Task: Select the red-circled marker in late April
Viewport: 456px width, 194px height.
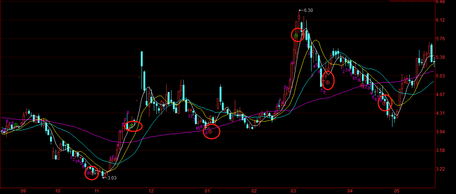Action: point(384,104)
